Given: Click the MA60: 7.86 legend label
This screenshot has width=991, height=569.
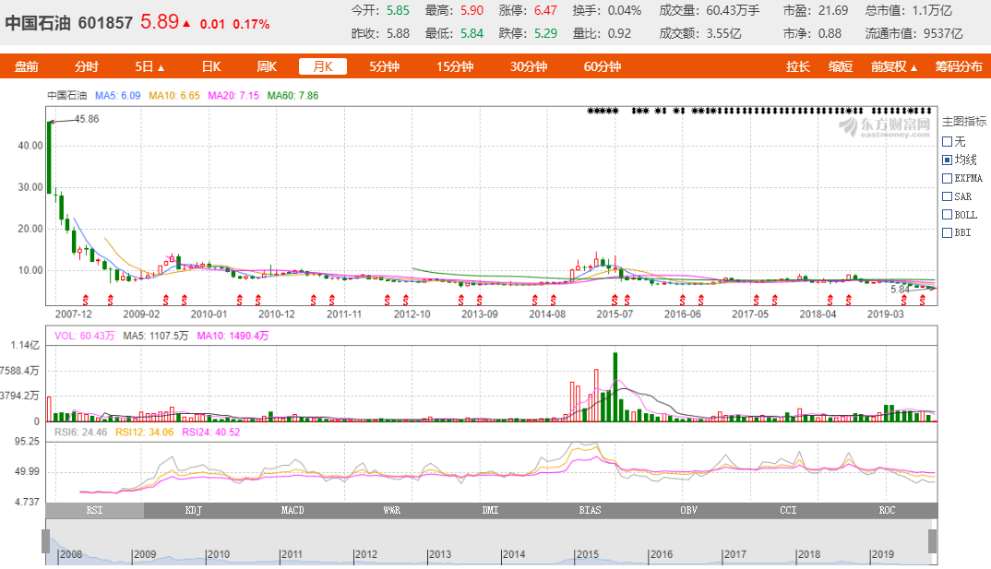Looking at the screenshot, I should point(293,96).
